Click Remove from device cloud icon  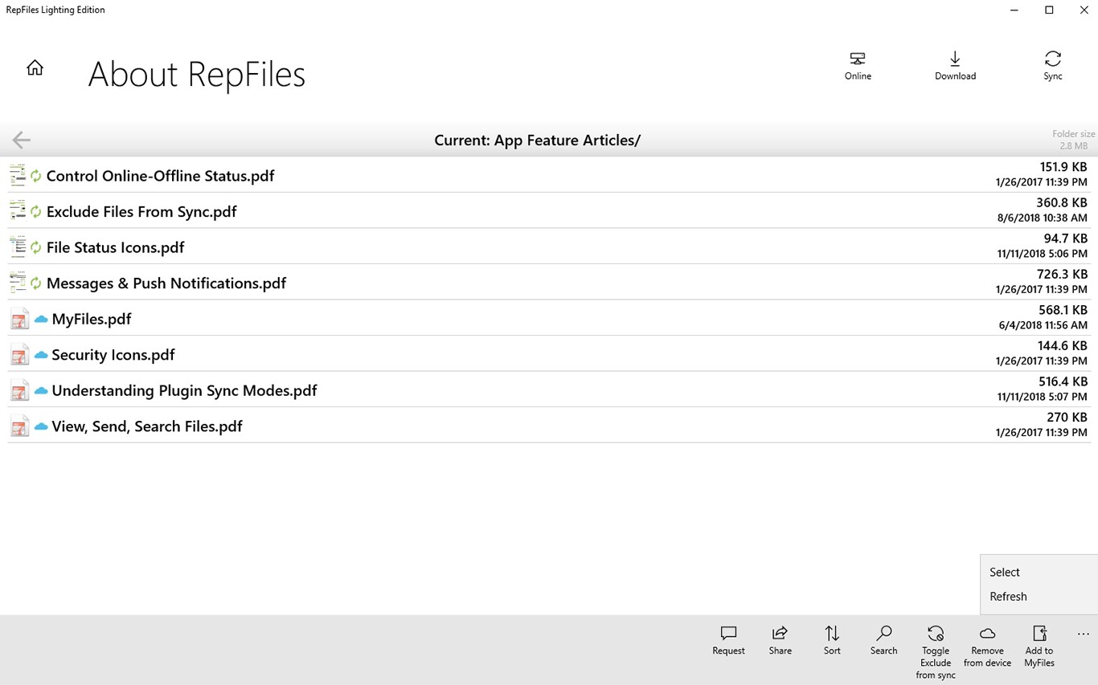click(987, 634)
